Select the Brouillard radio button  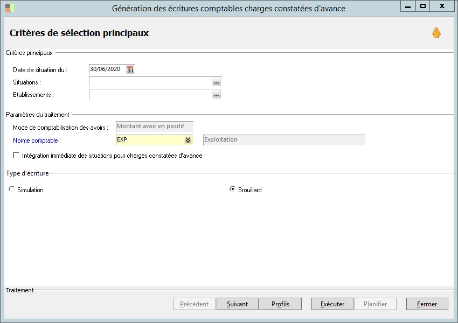232,189
